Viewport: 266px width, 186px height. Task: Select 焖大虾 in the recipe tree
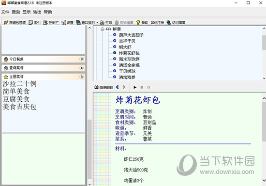(x=125, y=47)
